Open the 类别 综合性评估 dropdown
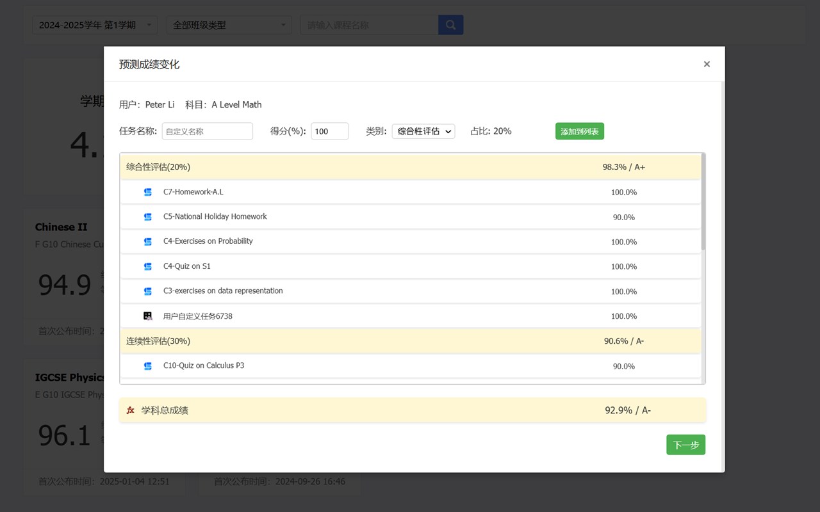820x512 pixels. pyautogui.click(x=423, y=131)
